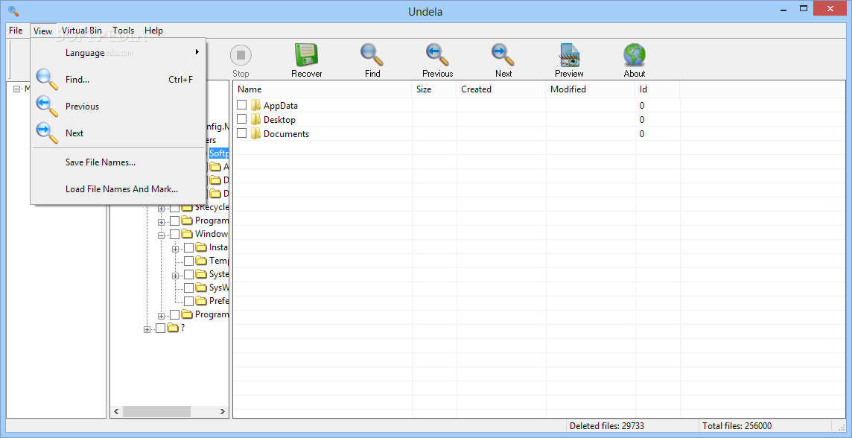The width and height of the screenshot is (852, 438).
Task: Open the Virtual Bin menu
Action: point(81,31)
